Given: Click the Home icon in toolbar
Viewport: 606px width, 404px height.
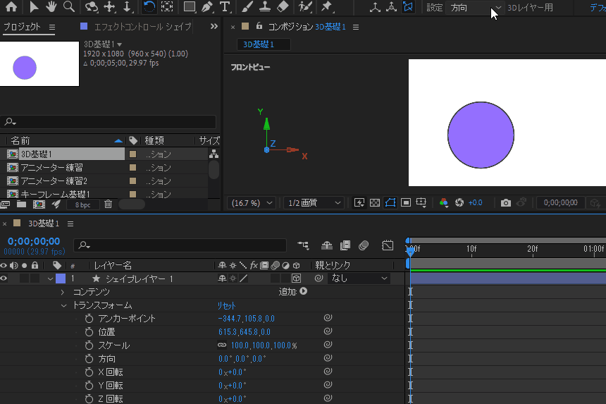Looking at the screenshot, I should coord(11,6).
